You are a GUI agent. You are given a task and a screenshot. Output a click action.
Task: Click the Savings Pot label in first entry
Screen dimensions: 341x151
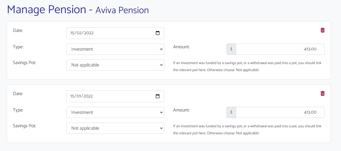coord(25,62)
